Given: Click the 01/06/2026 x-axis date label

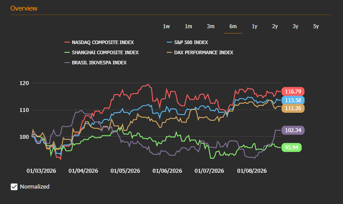Looking at the screenshot, I should pyautogui.click(x=168, y=171).
